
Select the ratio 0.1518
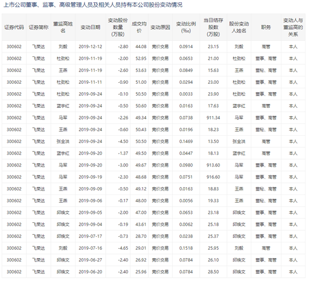pos(186,248)
